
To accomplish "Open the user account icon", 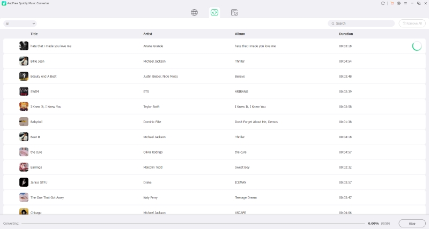I will [x=398, y=3].
